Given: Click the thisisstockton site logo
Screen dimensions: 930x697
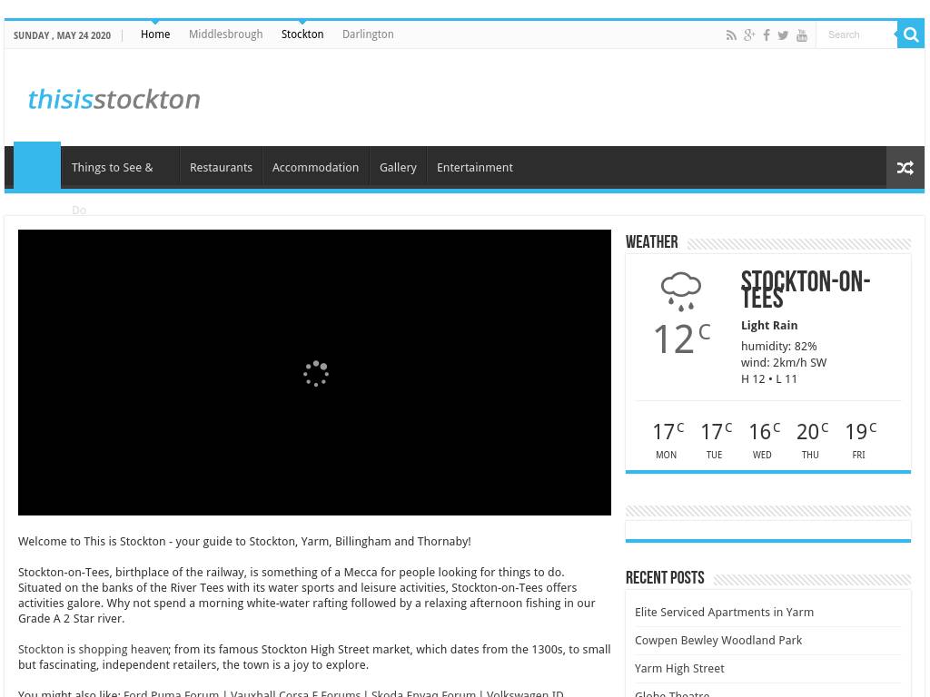Looking at the screenshot, I should click(114, 99).
